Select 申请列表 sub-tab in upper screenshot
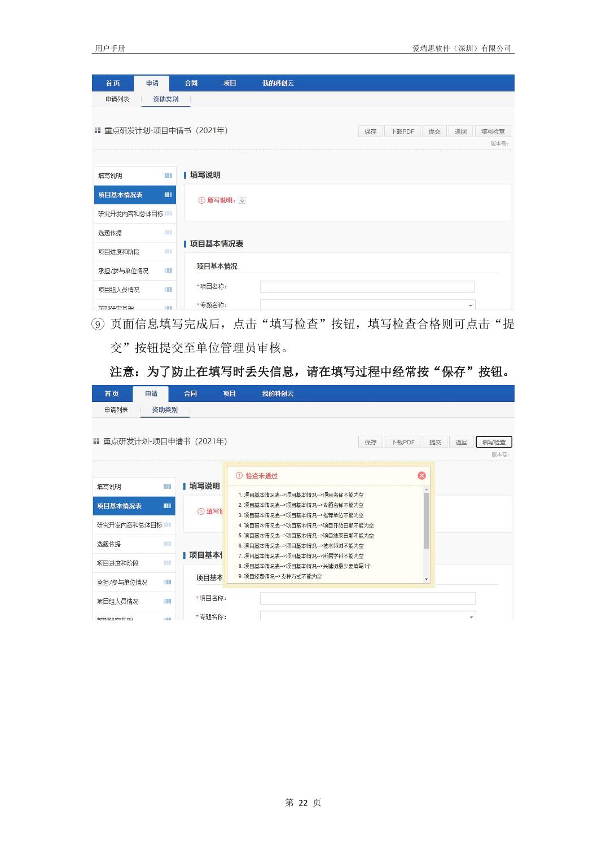The height and width of the screenshot is (858, 606). 117,99
